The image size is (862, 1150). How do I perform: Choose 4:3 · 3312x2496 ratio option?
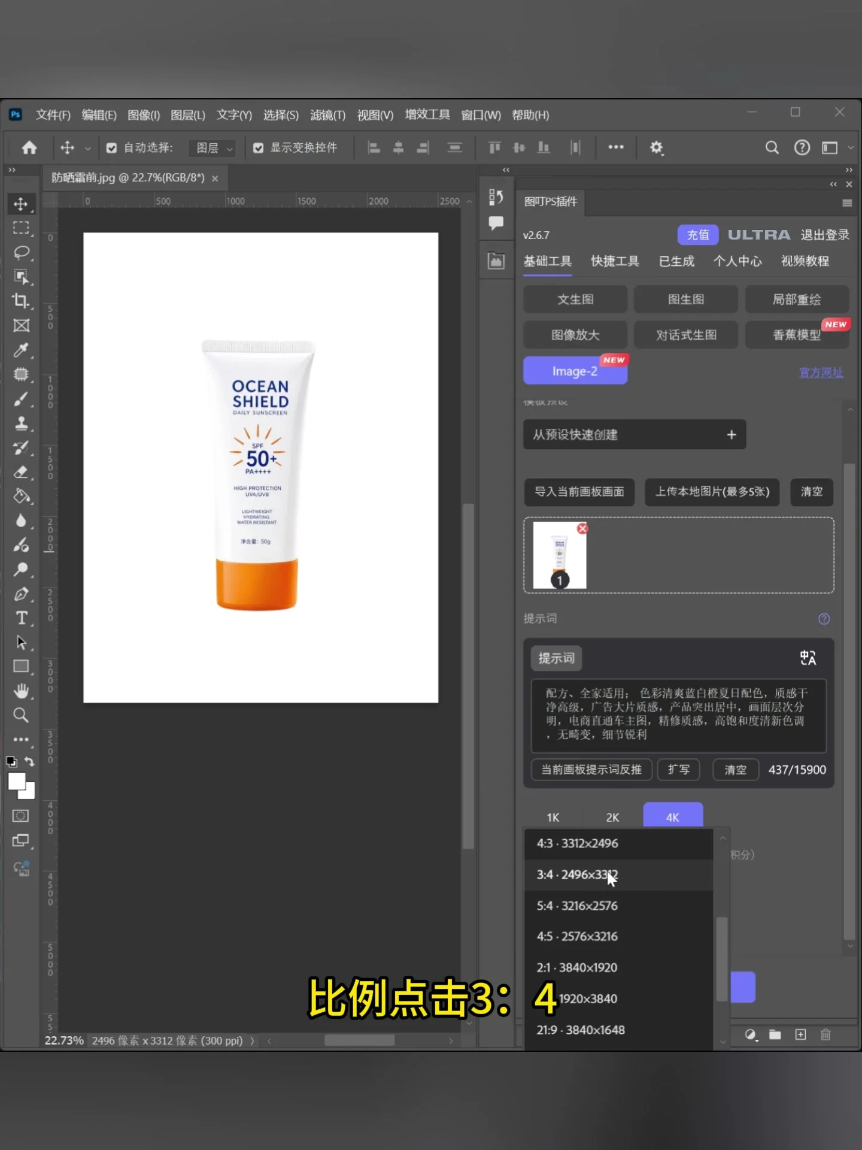pyautogui.click(x=618, y=843)
